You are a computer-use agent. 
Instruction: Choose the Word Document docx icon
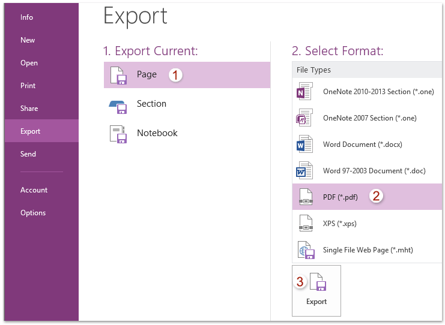304,144
